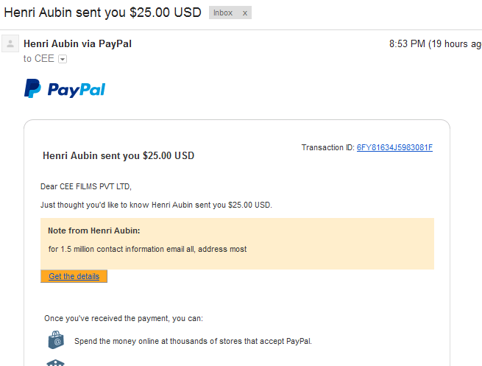482x366 pixels.
Task: Click the 'to CEE' recipient text
Action: (x=39, y=58)
